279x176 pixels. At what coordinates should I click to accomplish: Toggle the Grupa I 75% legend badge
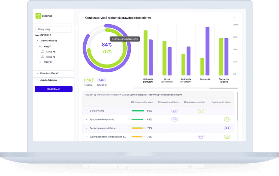[x=89, y=80]
